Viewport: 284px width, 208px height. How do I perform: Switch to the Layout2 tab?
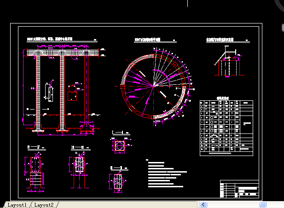pos(44,205)
